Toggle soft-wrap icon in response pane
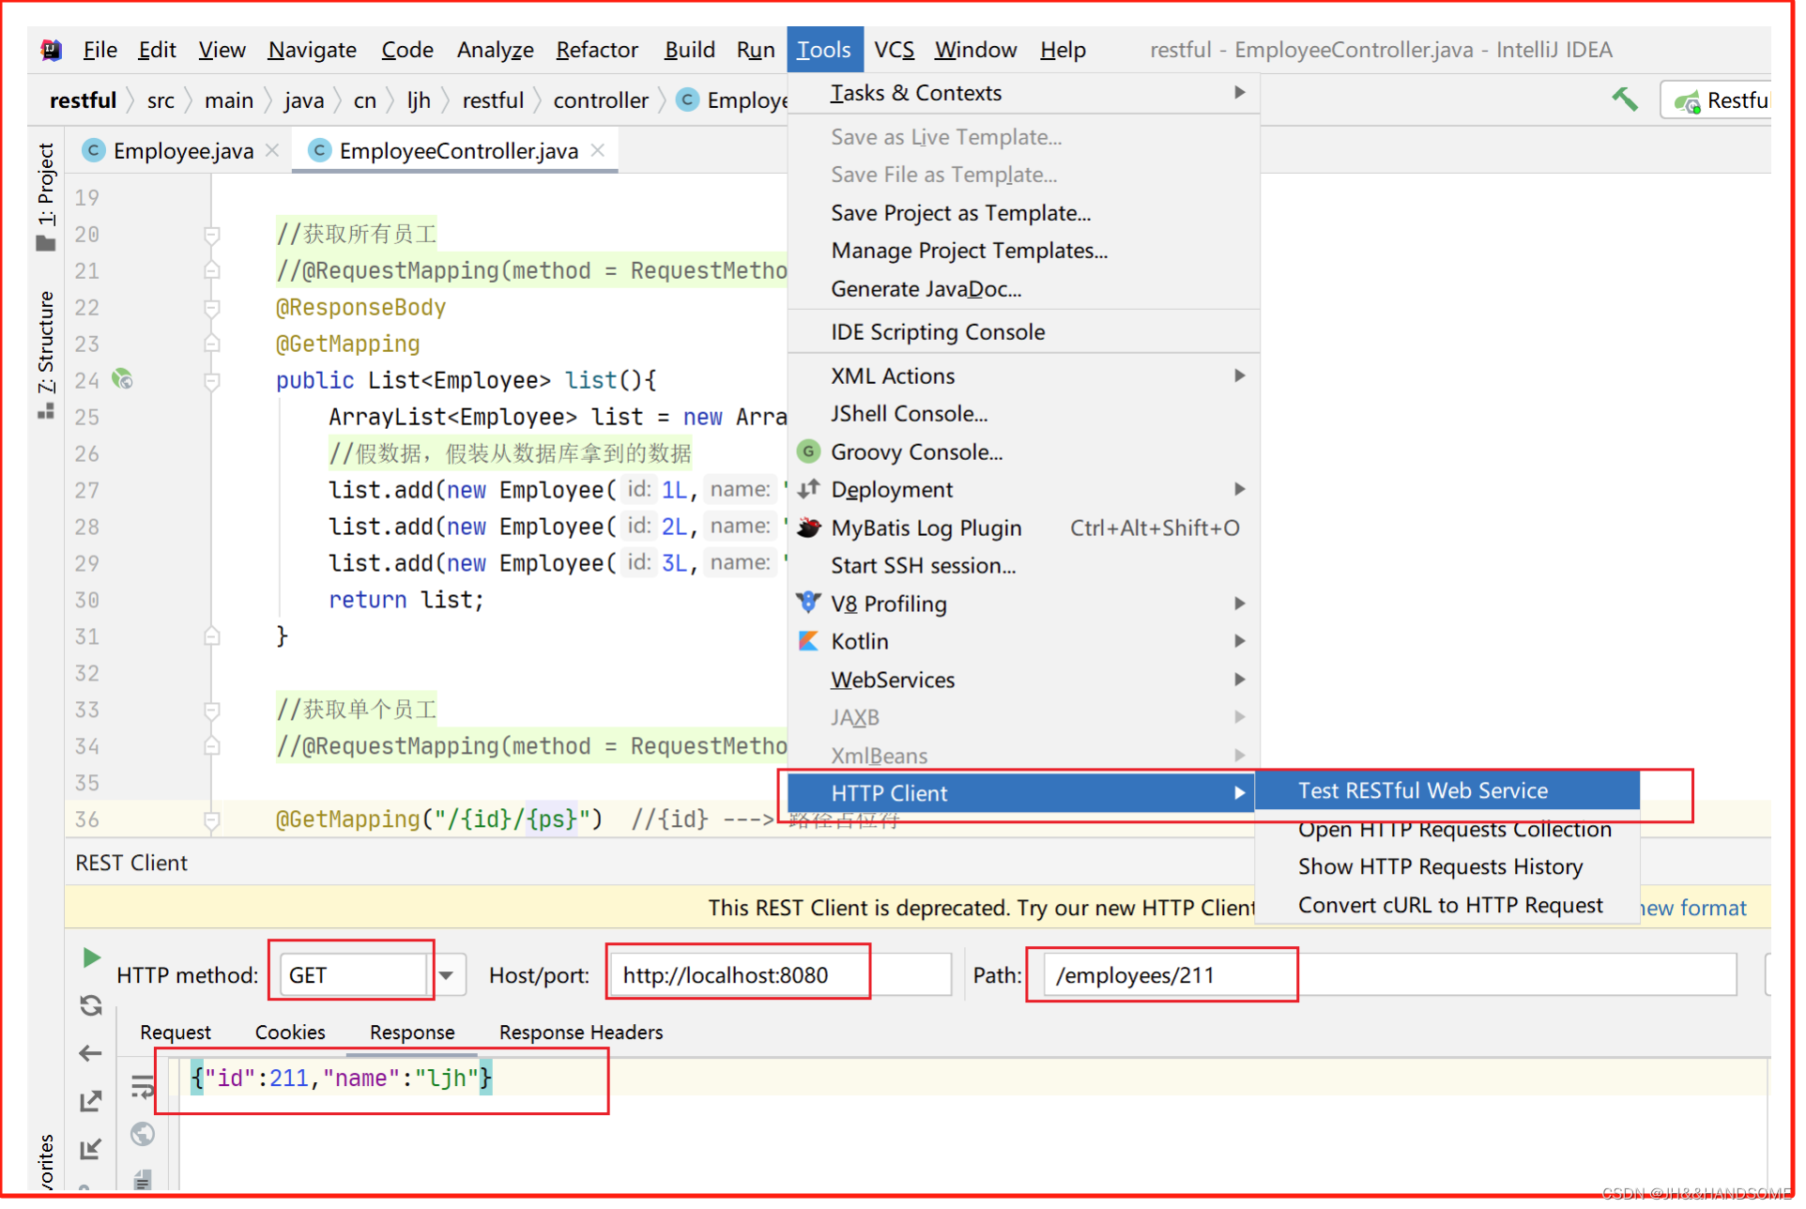Viewport: 1806px width, 1209px height. click(143, 1086)
